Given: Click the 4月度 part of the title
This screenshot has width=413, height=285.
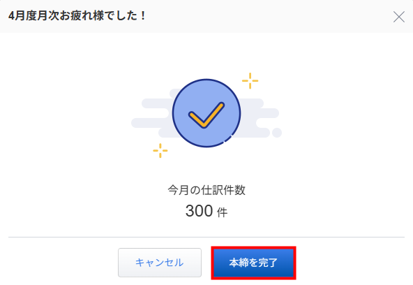Looking at the screenshot, I should pyautogui.click(x=22, y=16).
